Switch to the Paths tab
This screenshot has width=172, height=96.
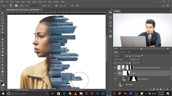[x=129, y=52]
